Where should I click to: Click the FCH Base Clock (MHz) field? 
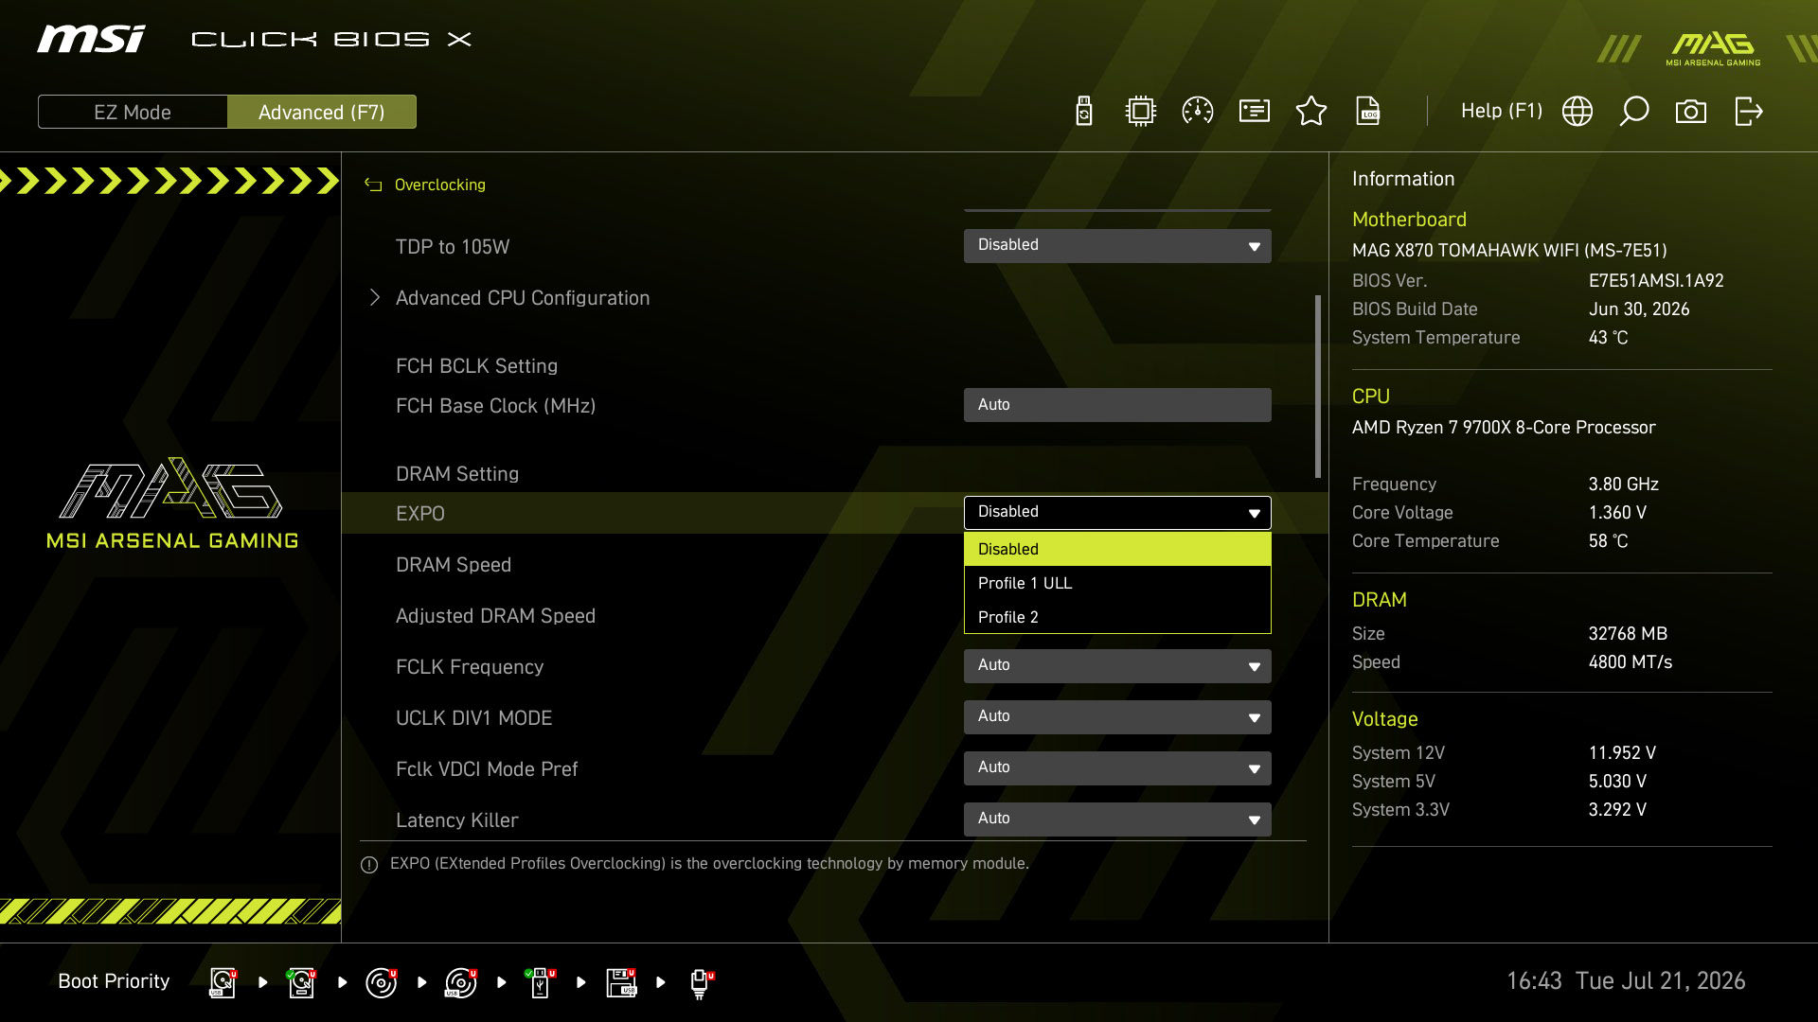1117,405
